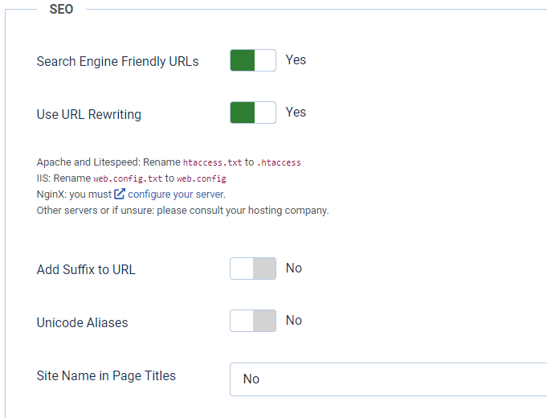Follow the 'configure your server' link
The width and height of the screenshot is (547, 418).
tap(177, 194)
